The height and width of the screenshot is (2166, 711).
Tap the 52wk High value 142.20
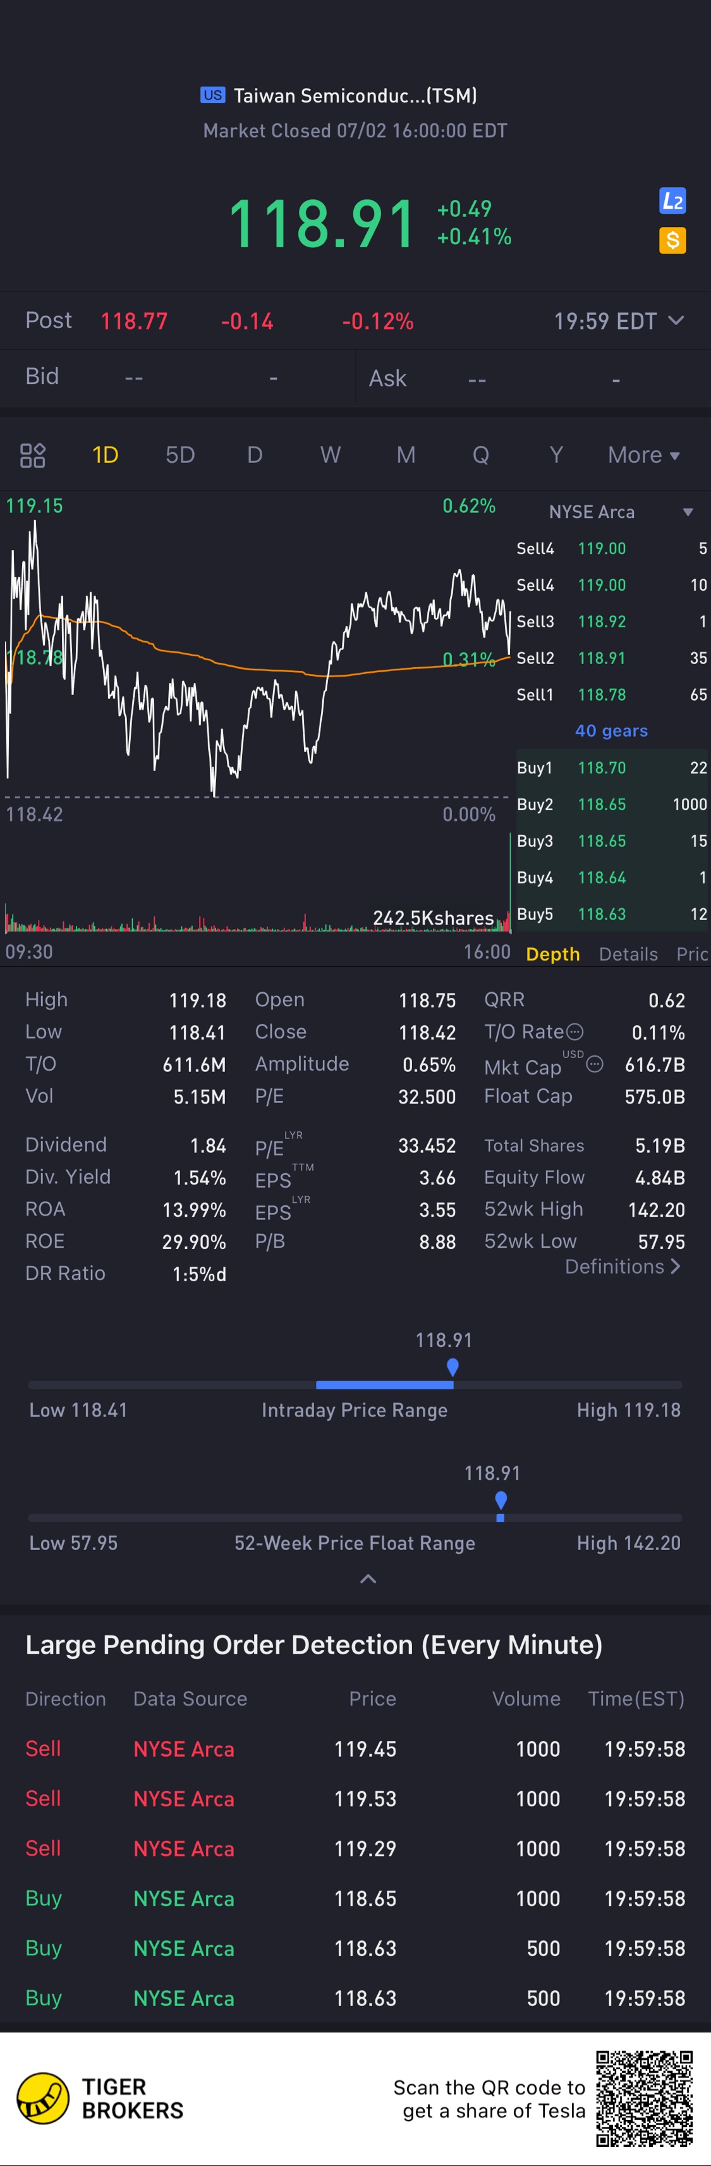point(657,1209)
